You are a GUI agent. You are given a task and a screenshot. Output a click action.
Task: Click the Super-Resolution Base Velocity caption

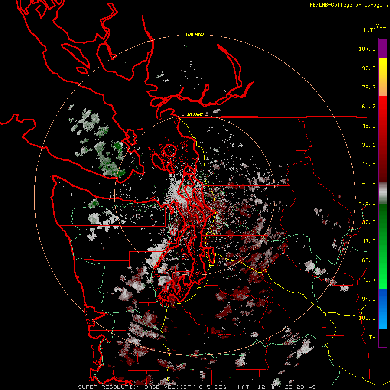197,387
